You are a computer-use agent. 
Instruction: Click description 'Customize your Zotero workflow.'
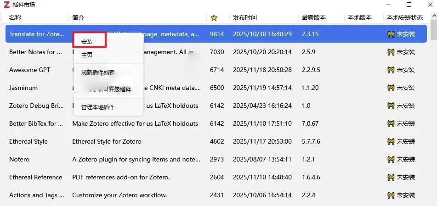tap(119, 195)
